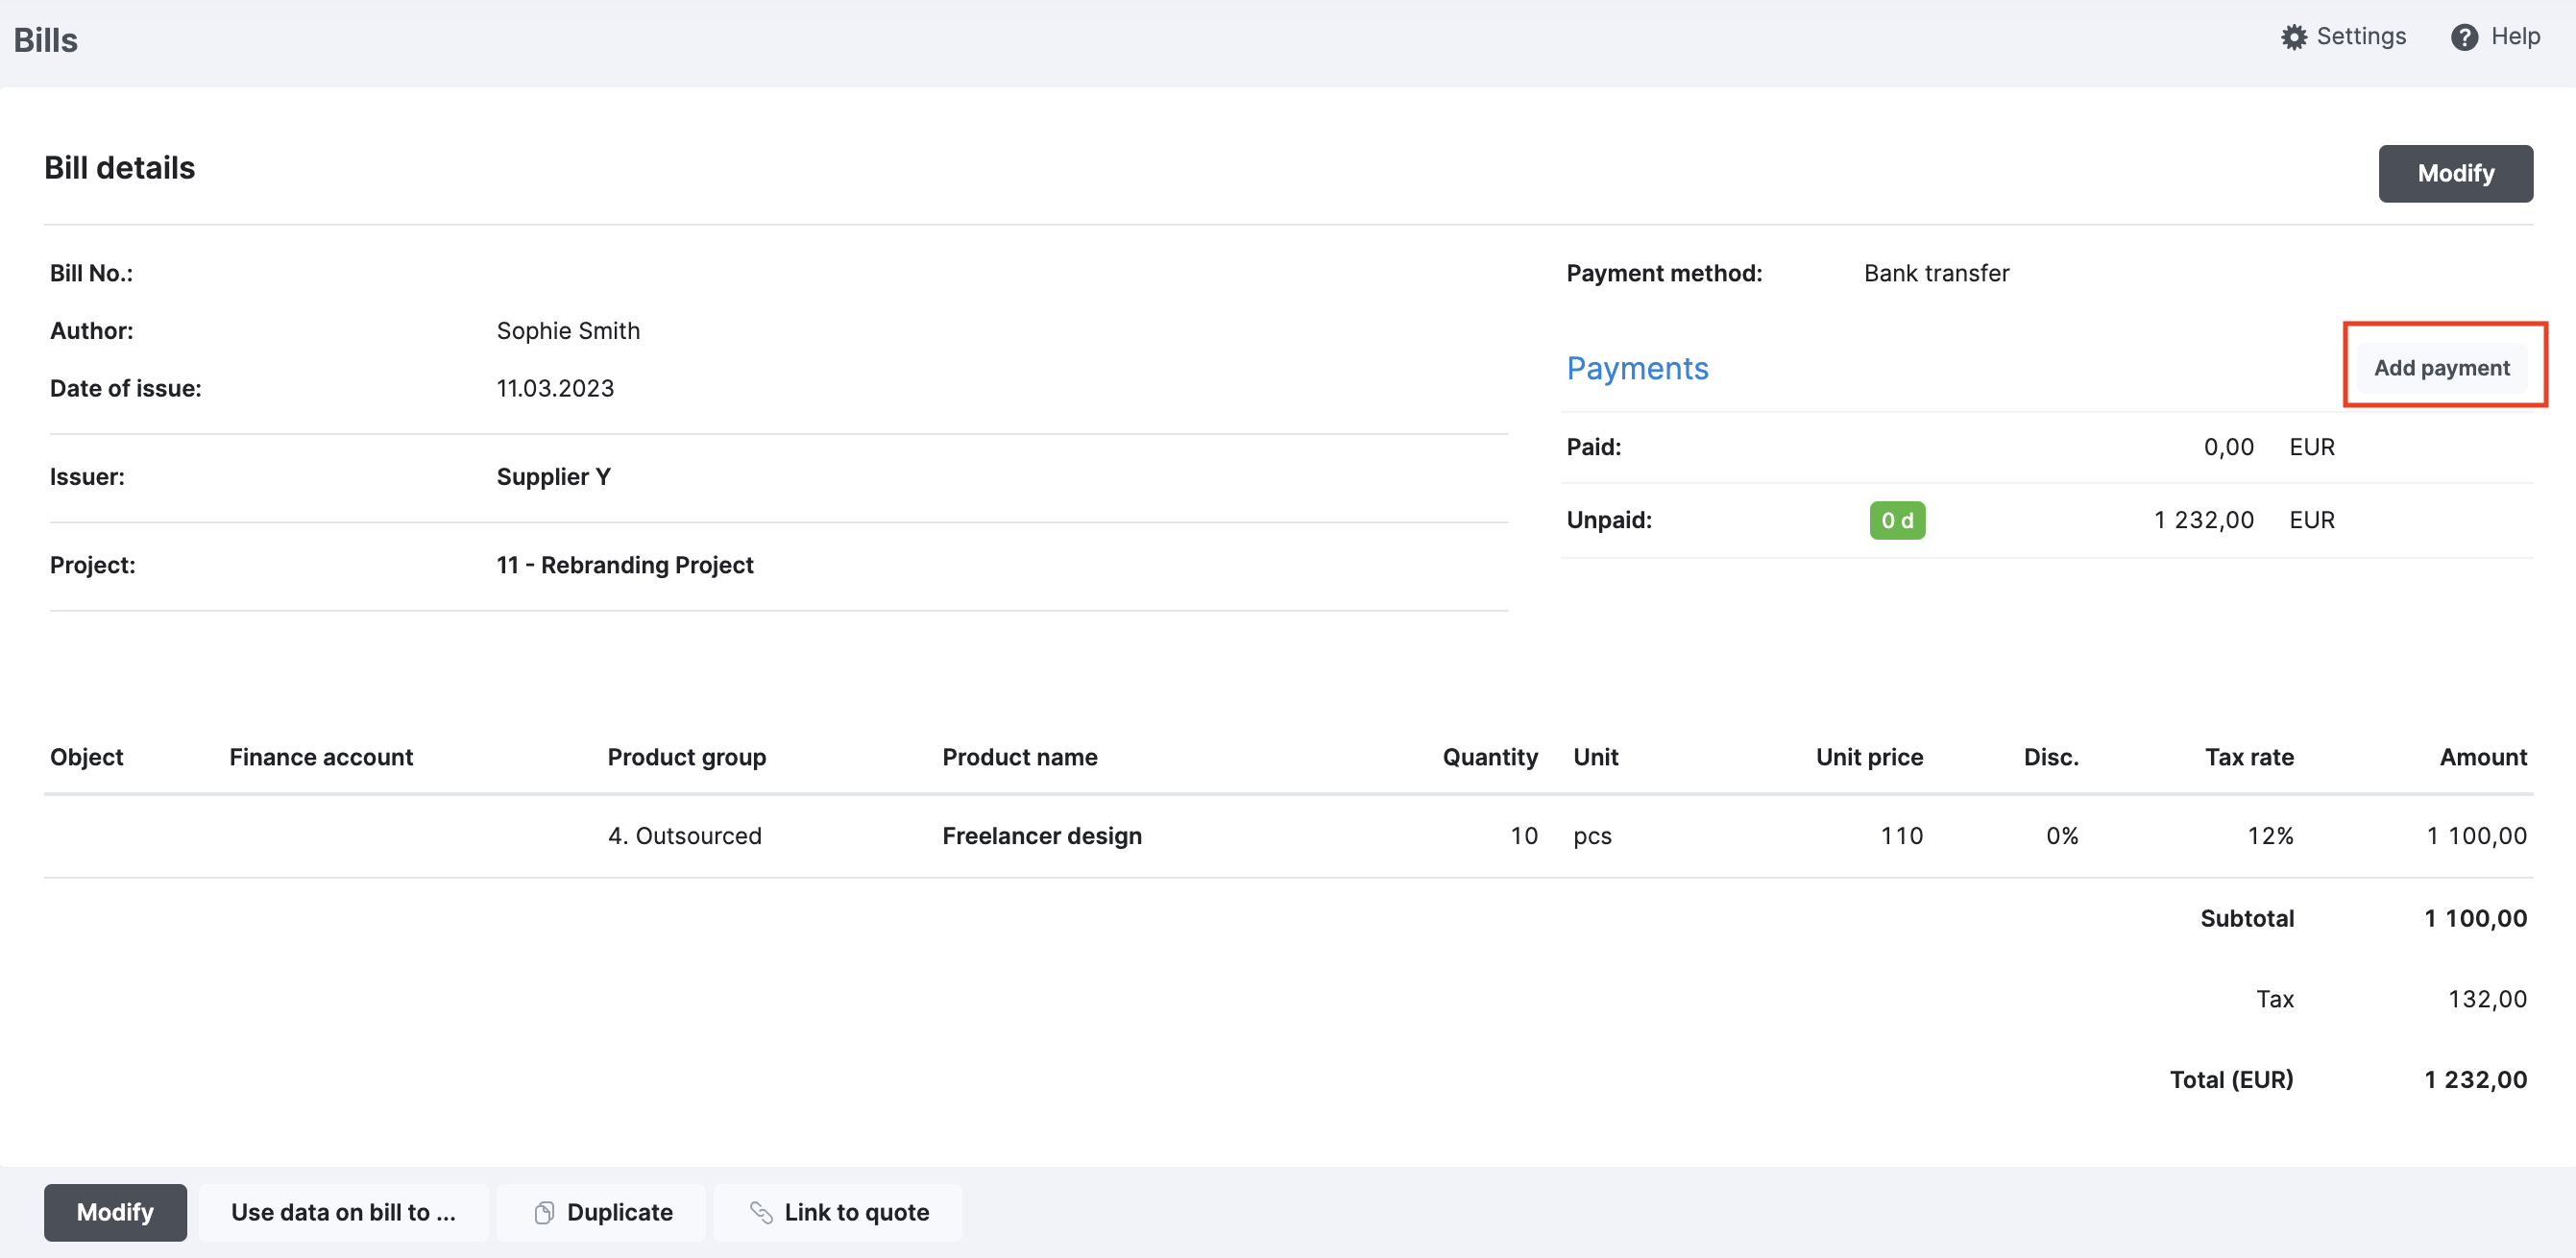Viewport: 2576px width, 1258px height.
Task: Click the Duplicate copy icon
Action: [544, 1213]
